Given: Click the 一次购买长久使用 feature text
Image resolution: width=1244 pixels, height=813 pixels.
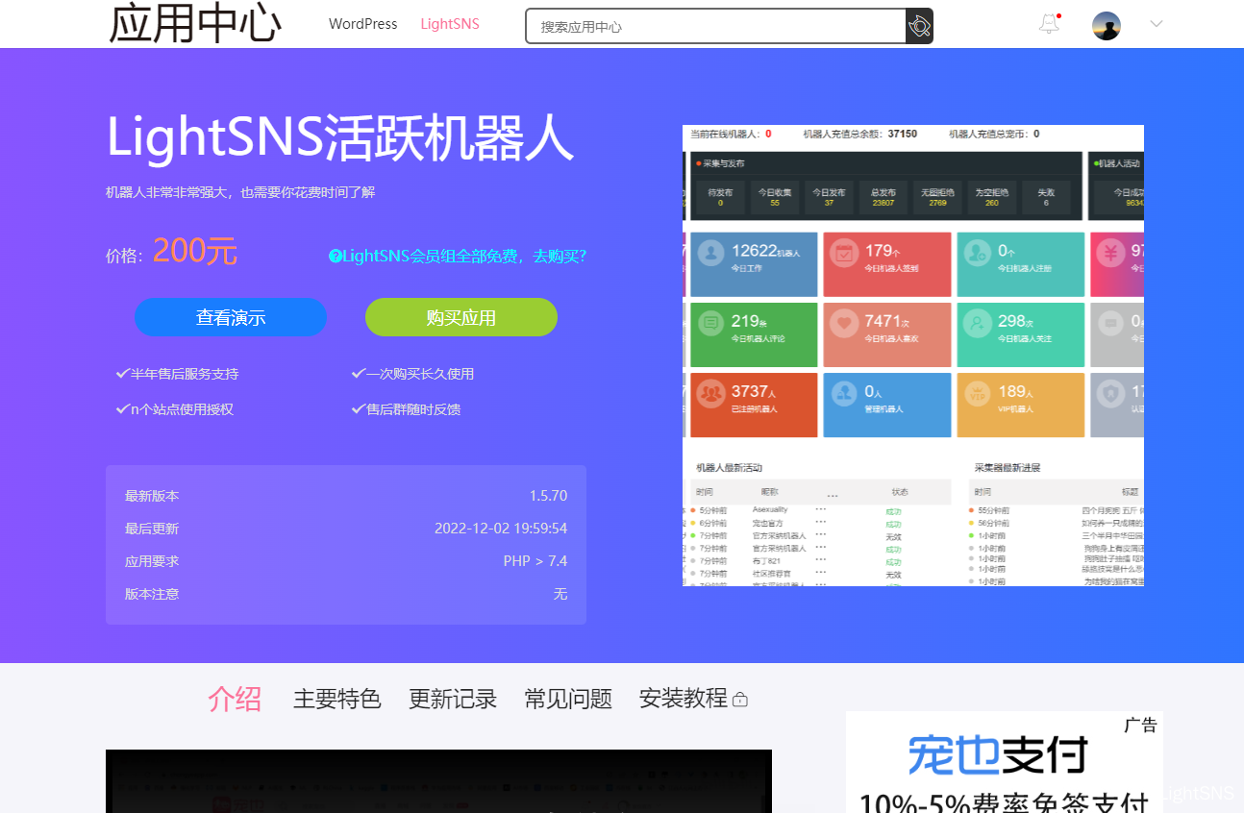Looking at the screenshot, I should point(412,374).
